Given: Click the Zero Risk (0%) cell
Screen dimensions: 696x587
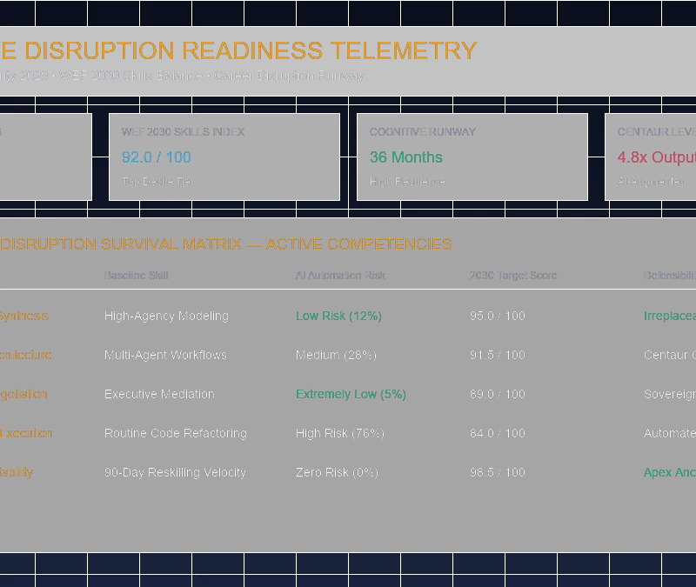Looking at the screenshot, I should tap(337, 472).
